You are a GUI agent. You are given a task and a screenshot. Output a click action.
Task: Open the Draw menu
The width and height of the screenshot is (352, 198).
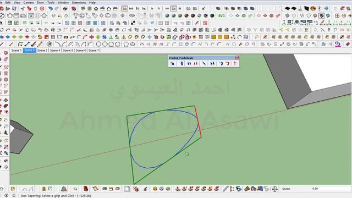pos(40,2)
